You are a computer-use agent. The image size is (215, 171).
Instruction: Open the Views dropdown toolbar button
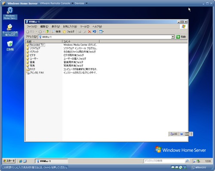(x=101, y=32)
